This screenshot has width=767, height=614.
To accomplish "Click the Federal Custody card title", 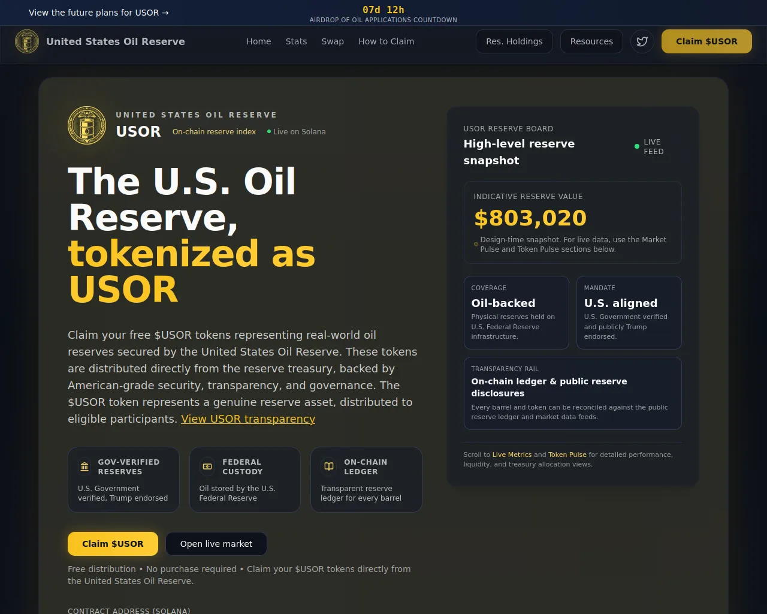I will pyautogui.click(x=243, y=466).
